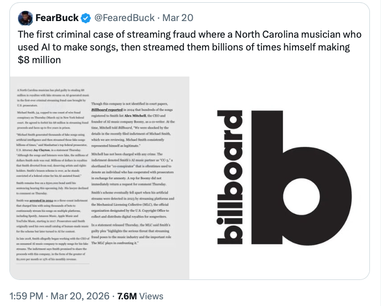Click the blue verified checkmark badge
The image size is (381, 306).
(x=86, y=18)
